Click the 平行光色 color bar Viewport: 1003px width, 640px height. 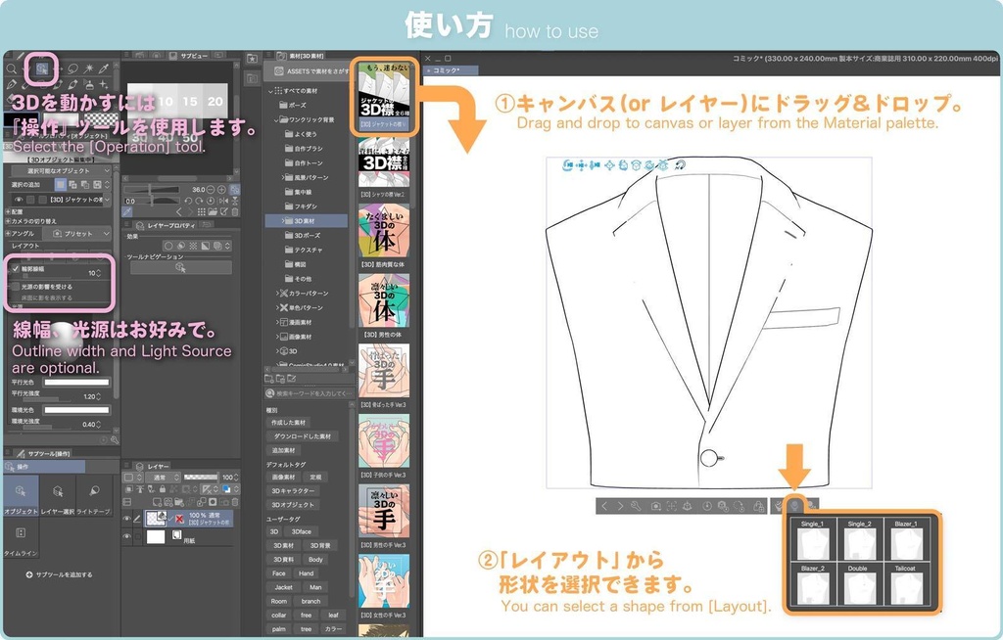(x=76, y=383)
